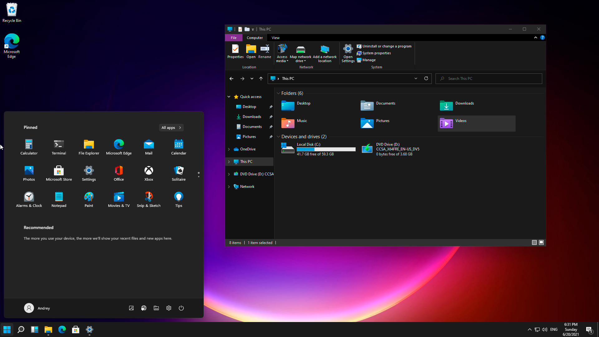
Task: Switch to large icons view in status bar
Action: pyautogui.click(x=541, y=242)
